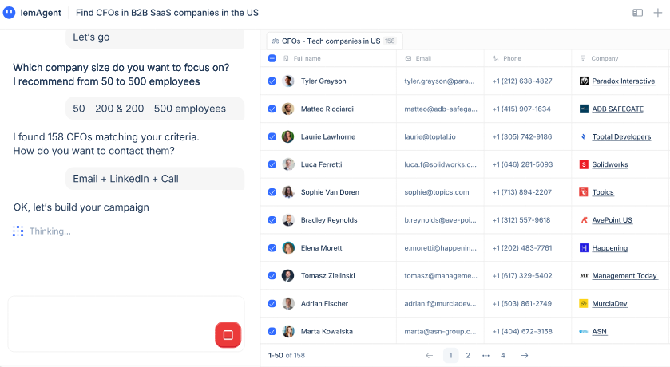
Task: Open the AvePoint US company link
Action: (612, 220)
